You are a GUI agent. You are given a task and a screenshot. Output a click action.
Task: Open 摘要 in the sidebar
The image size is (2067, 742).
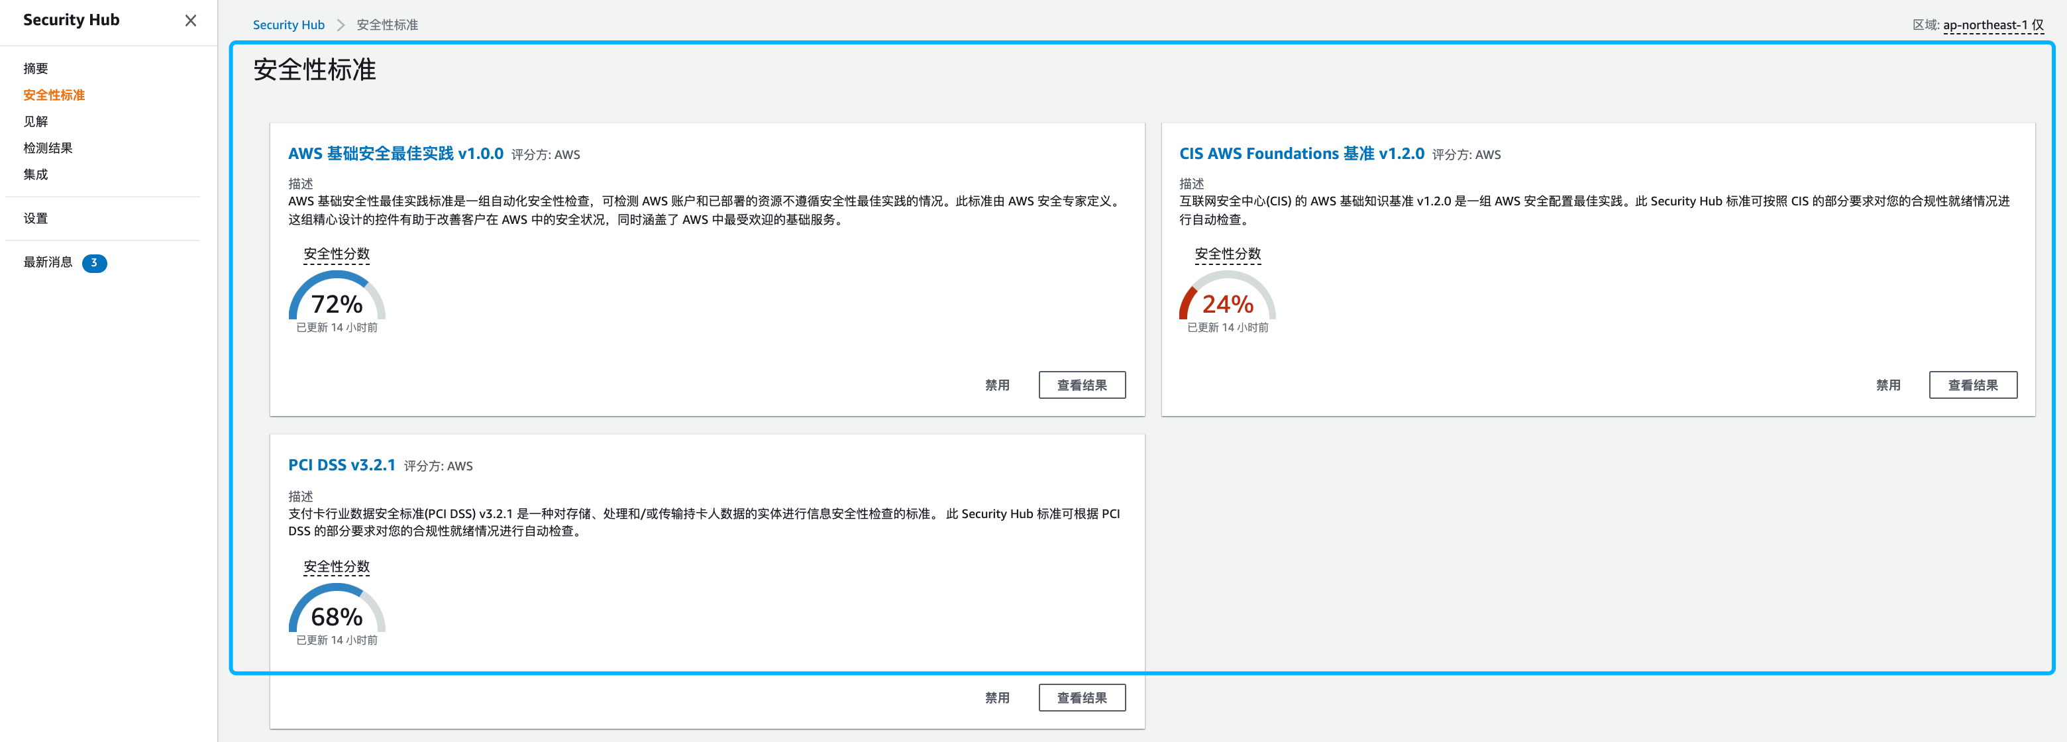pos(35,69)
